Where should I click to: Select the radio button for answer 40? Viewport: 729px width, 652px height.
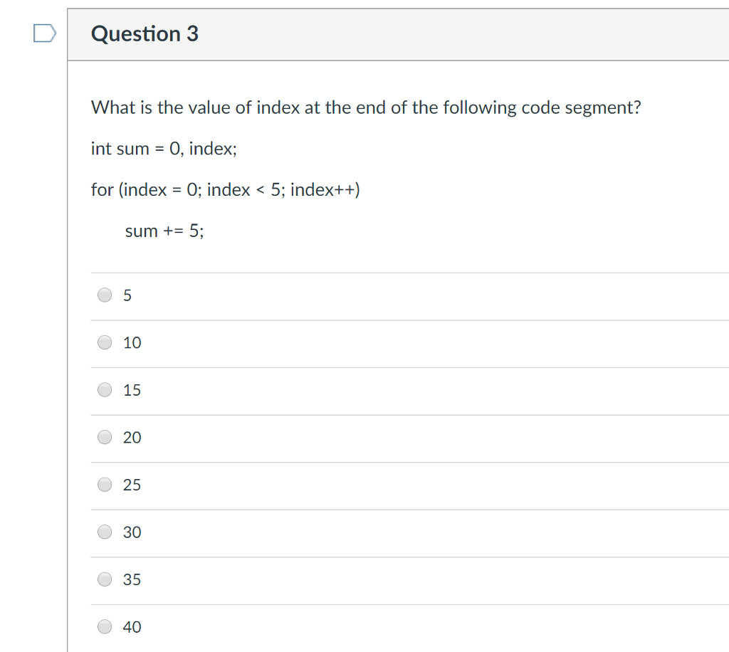click(x=104, y=626)
